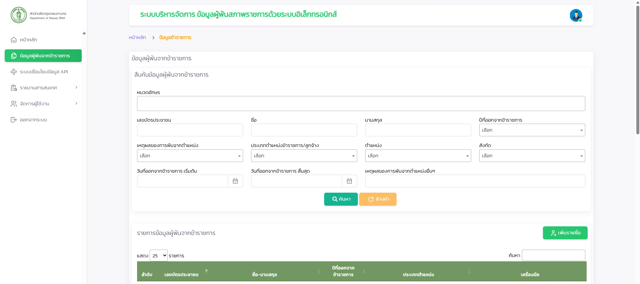Choose ออกจากระบบ to log out
Screen dimensions: 640x284
43,120
